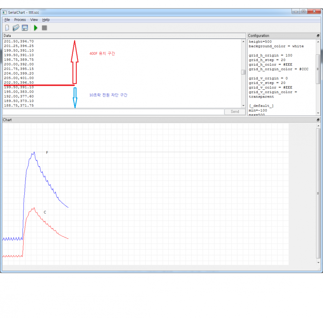This screenshot has width=323, height=318.
Task: Chart panel vertical scrollbar thumb
Action: click(x=318, y=193)
